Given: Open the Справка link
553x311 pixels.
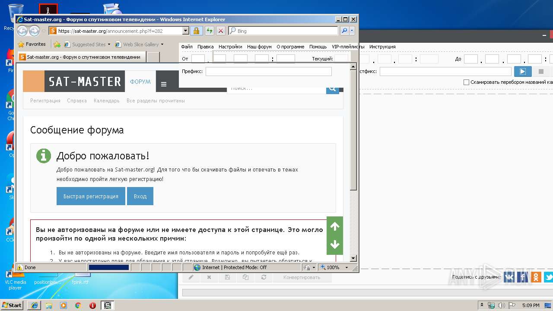Looking at the screenshot, I should [x=77, y=101].
